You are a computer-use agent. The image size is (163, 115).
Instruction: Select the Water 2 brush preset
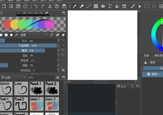point(52,104)
